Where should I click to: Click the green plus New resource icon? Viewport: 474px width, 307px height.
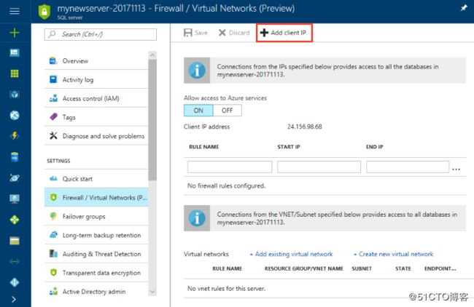pos(15,33)
